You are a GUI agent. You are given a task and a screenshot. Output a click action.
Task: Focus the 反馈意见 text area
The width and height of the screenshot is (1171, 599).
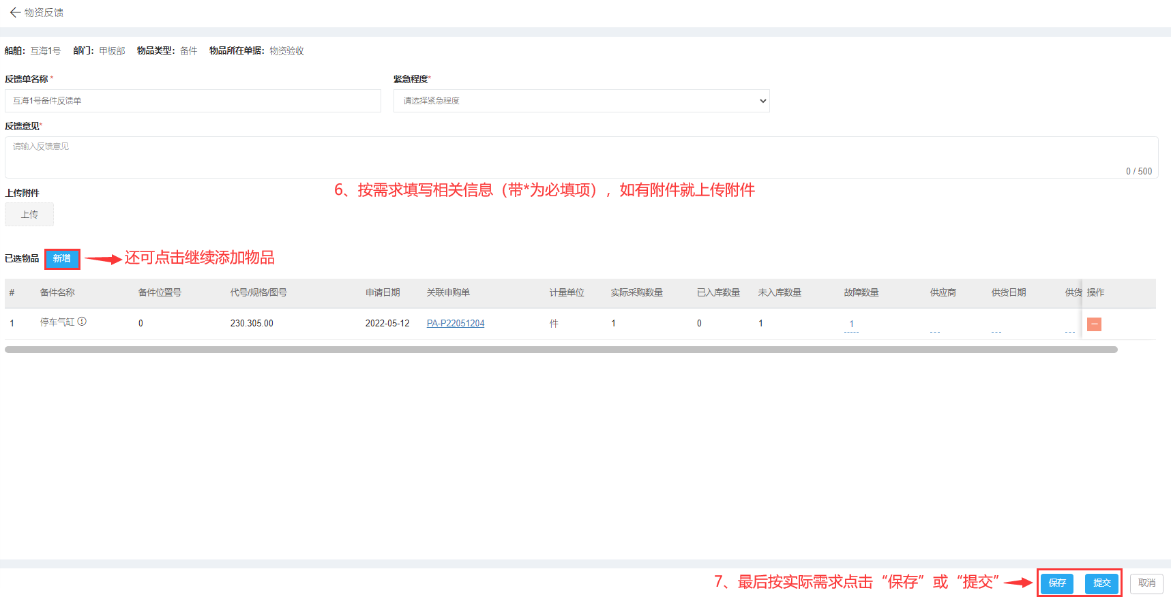(x=581, y=157)
